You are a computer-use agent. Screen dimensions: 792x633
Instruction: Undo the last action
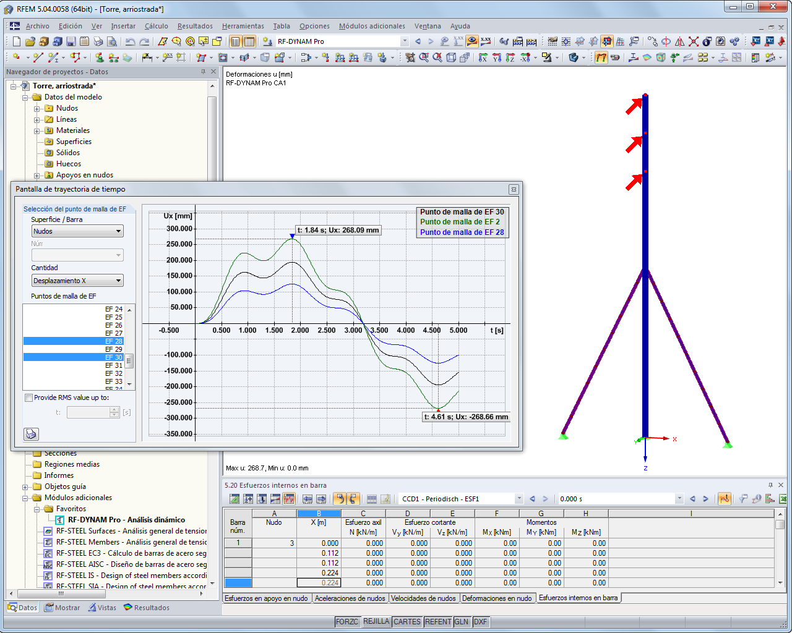tap(130, 41)
